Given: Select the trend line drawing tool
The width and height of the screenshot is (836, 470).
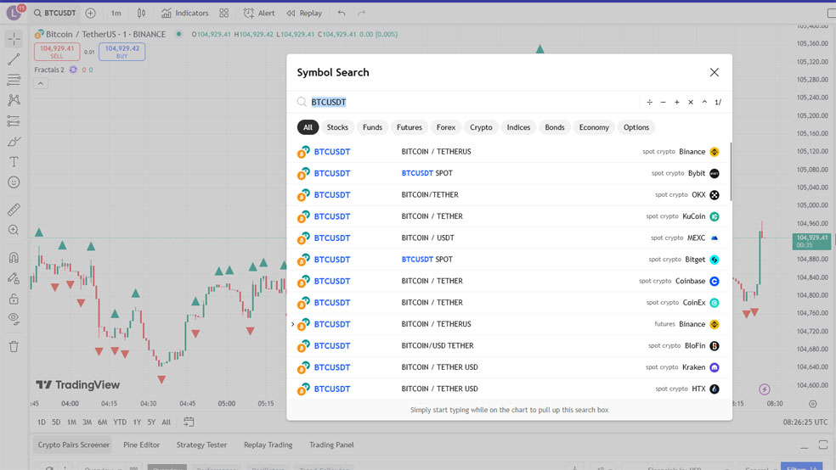Looking at the screenshot, I should tap(14, 59).
